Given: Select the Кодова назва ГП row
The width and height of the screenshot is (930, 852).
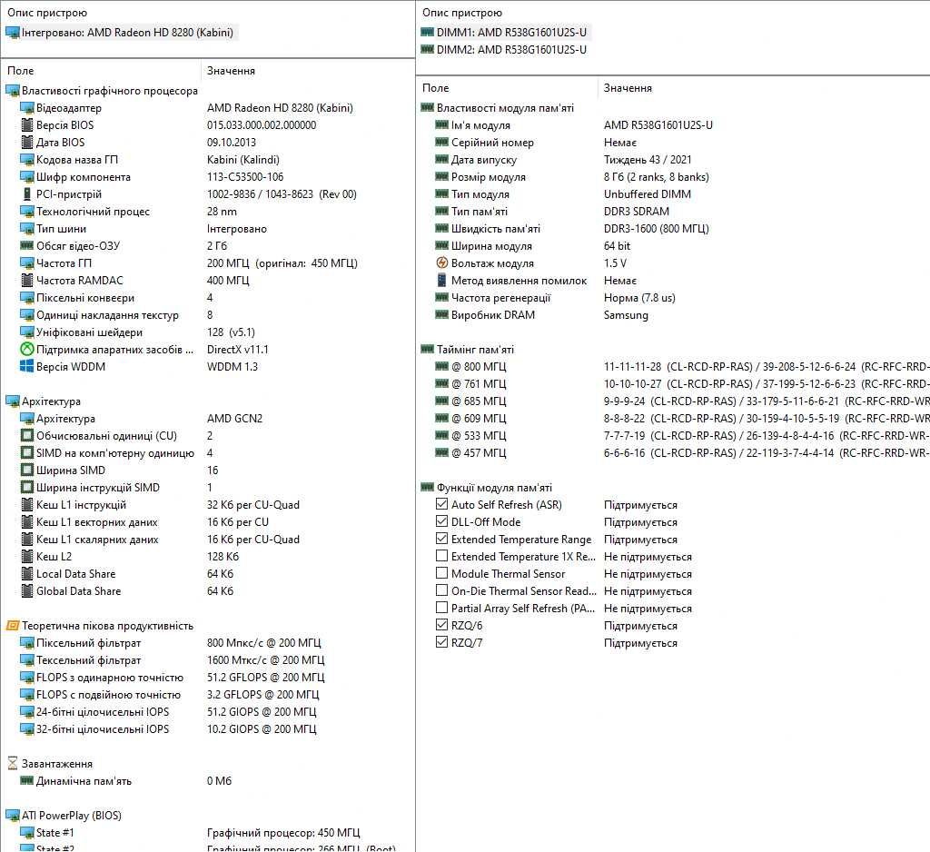Looking at the screenshot, I should 208,160.
